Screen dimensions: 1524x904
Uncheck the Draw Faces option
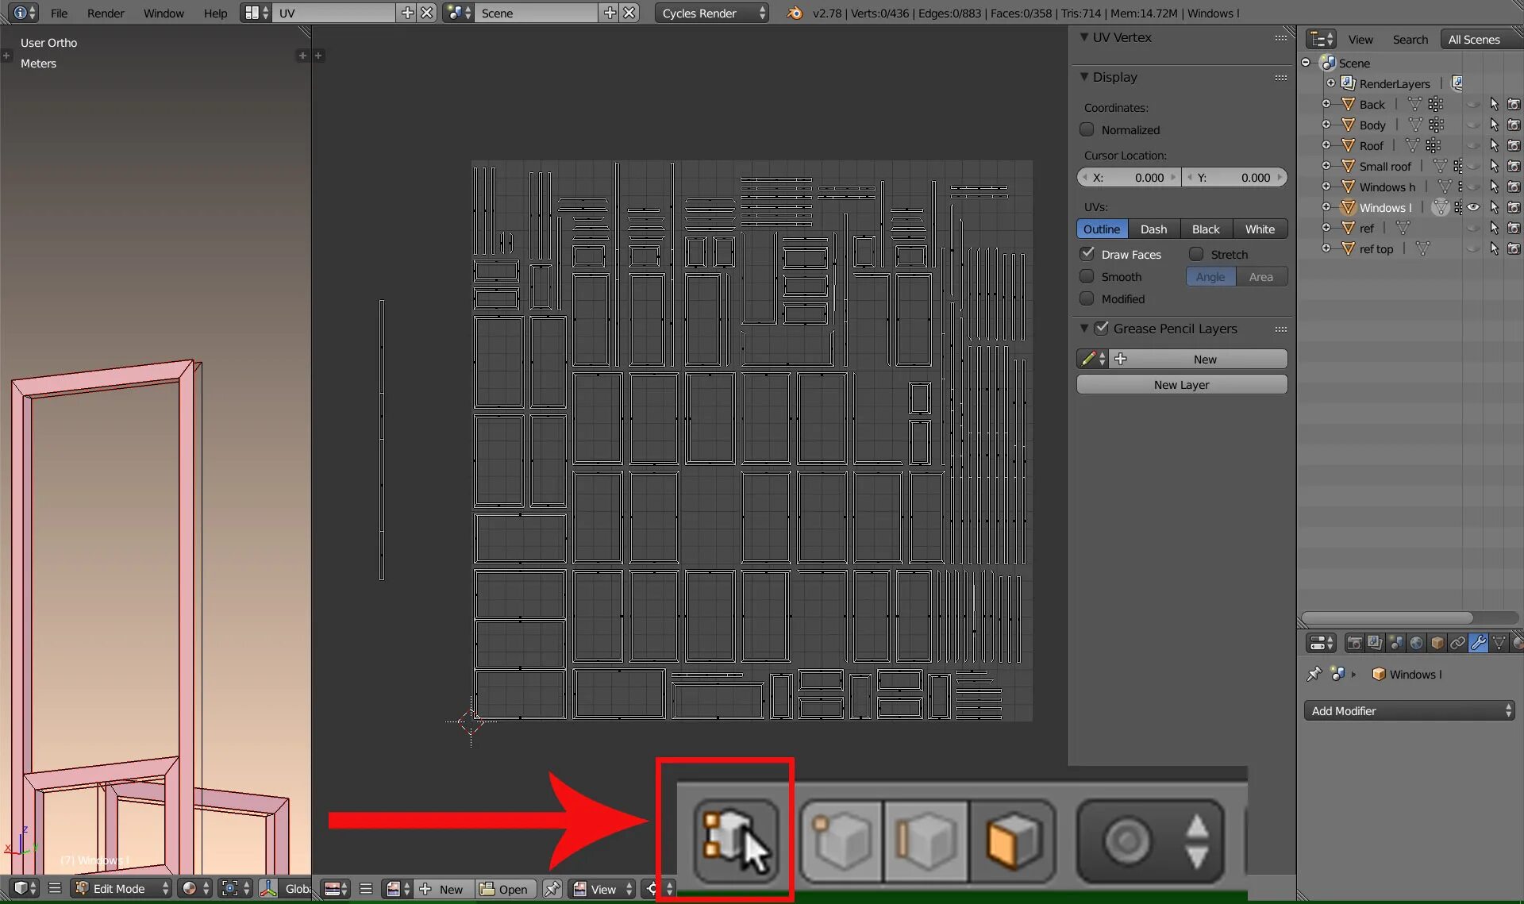click(1087, 254)
